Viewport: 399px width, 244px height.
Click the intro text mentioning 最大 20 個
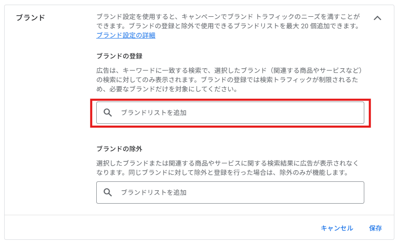point(228,21)
